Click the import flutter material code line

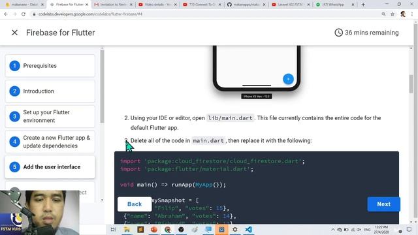[187, 169]
